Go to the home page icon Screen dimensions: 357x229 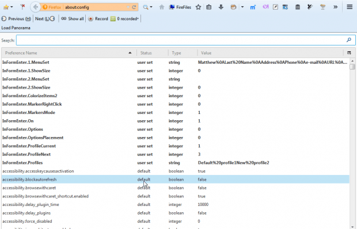(162, 7)
